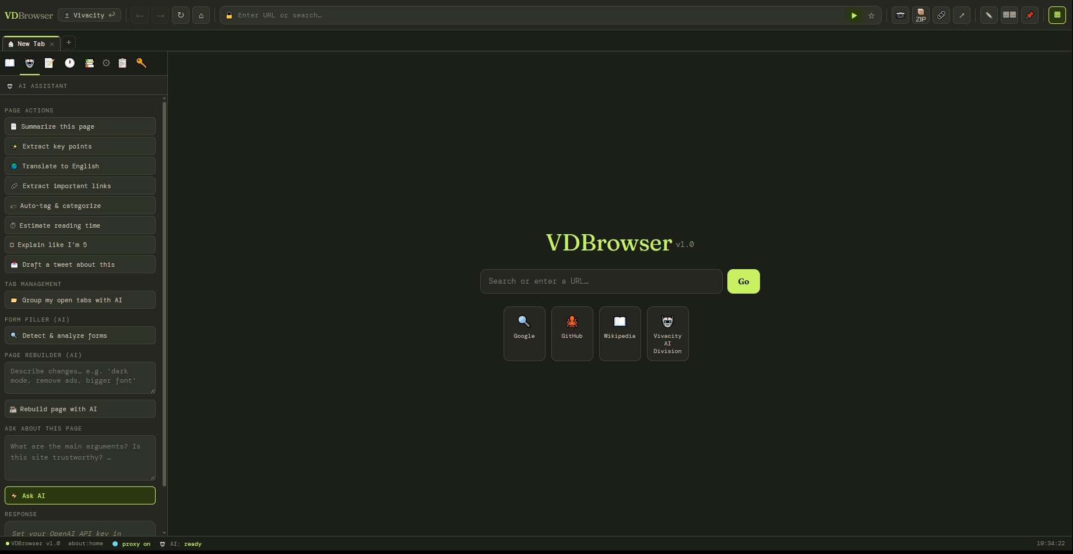Select the AI assistant robot sidebar icon
This screenshot has height=554, width=1073.
pos(30,63)
